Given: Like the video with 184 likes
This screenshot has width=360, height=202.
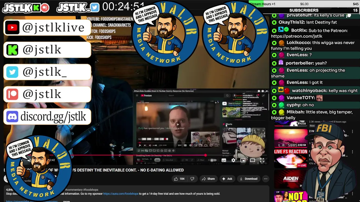Looking at the screenshot, I should point(179,179).
